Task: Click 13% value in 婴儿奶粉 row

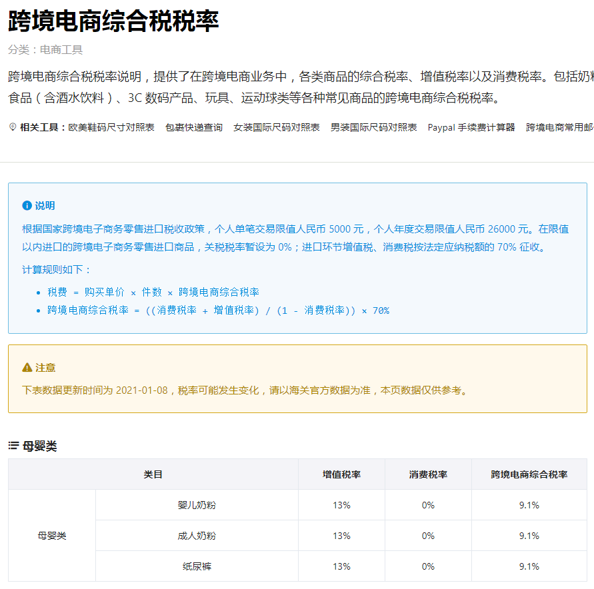Action: pyautogui.click(x=341, y=505)
